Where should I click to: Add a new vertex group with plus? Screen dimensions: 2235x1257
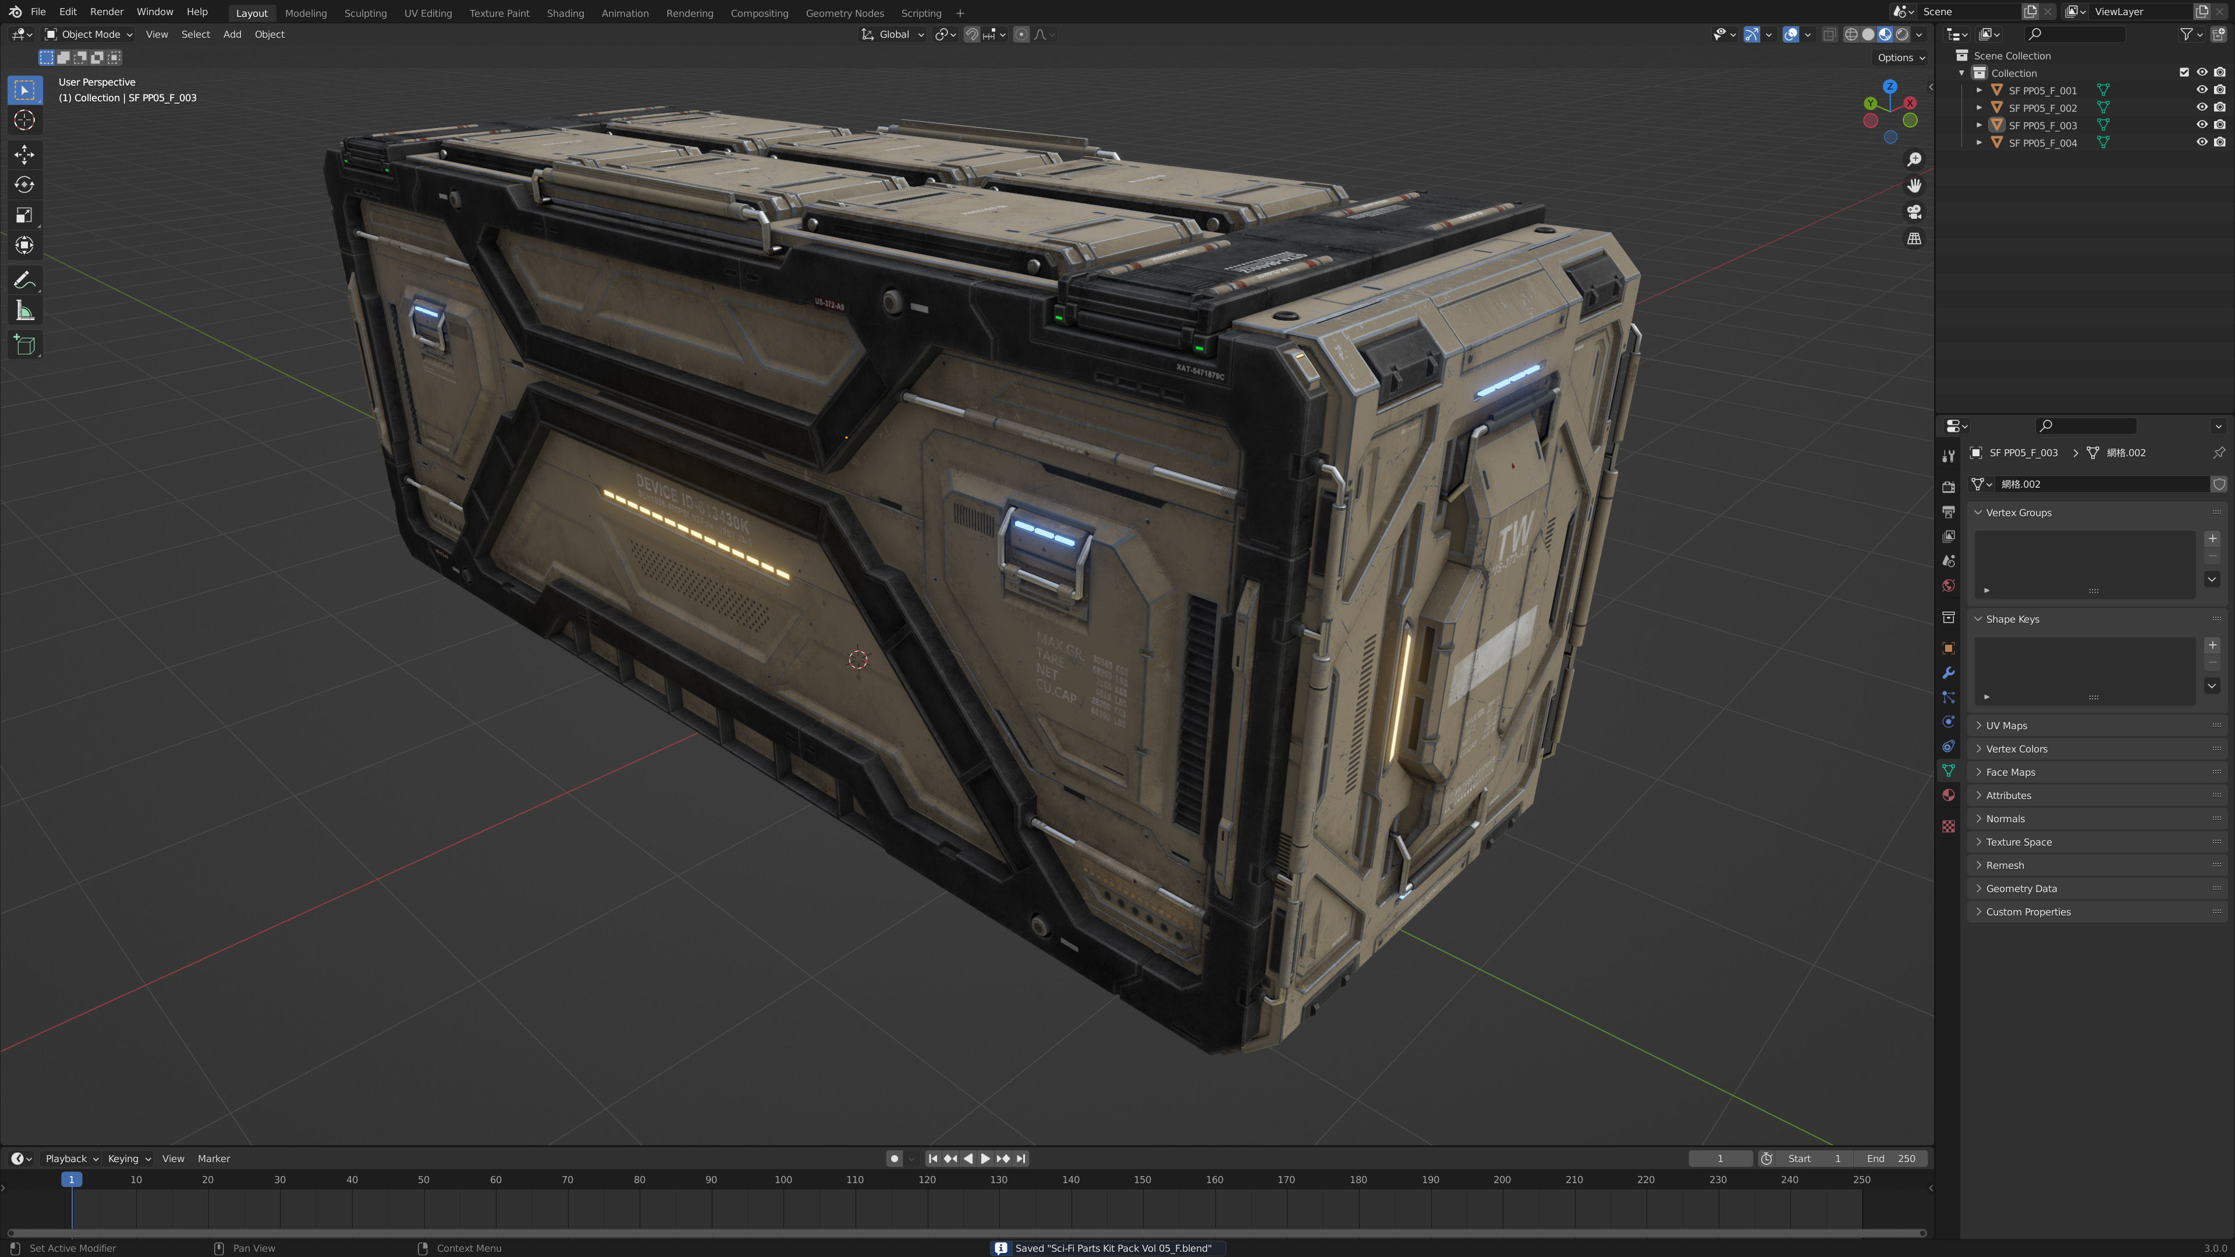tap(2212, 539)
